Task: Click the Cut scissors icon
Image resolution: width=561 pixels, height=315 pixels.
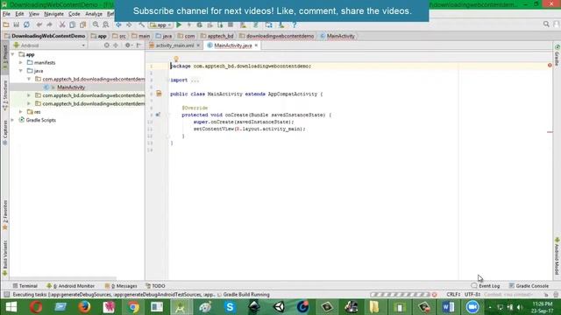Action: [x=62, y=24]
